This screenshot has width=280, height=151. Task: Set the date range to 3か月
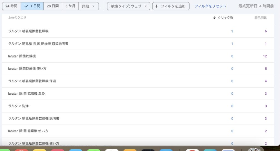(x=70, y=6)
